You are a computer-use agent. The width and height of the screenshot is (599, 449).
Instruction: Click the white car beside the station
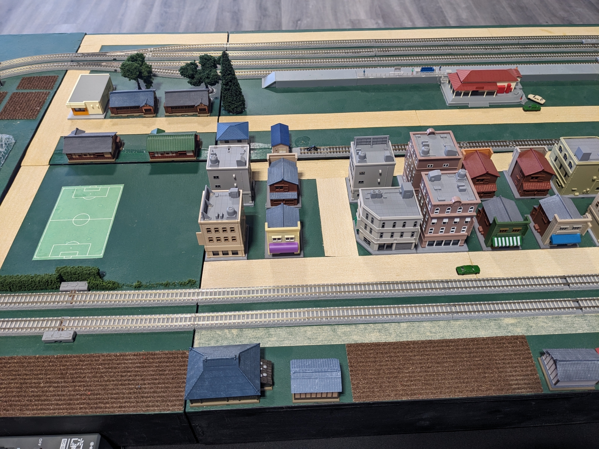[x=537, y=99]
